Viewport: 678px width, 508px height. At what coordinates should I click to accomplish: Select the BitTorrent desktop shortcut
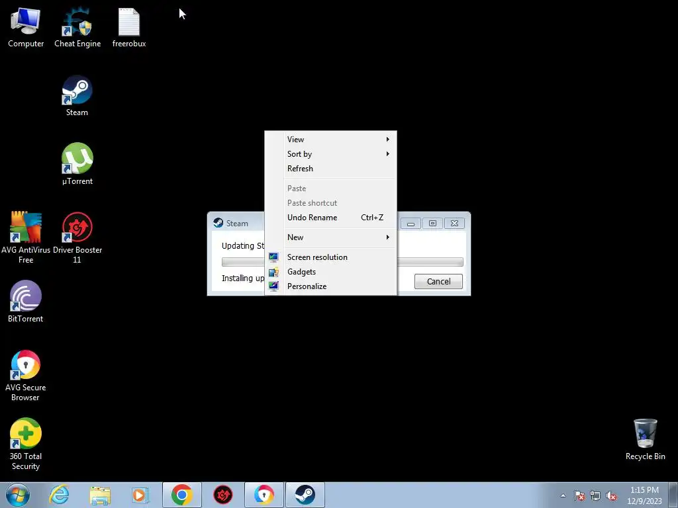pos(26,302)
